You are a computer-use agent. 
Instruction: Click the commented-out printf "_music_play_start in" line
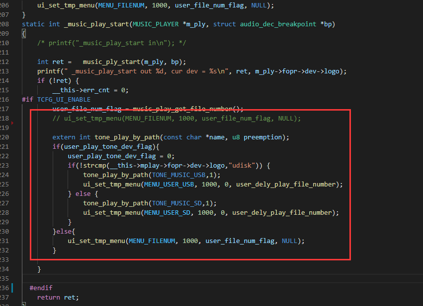click(112, 43)
